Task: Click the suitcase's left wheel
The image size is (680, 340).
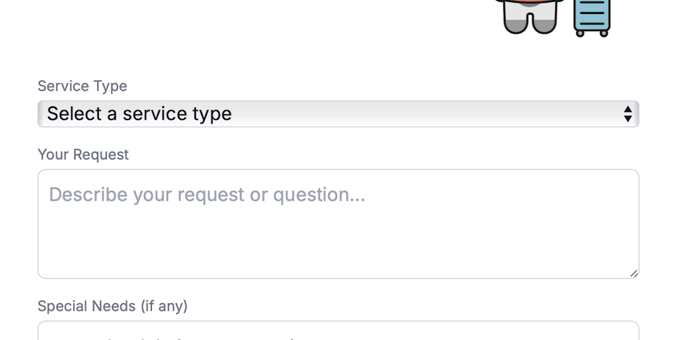Action: [580, 33]
